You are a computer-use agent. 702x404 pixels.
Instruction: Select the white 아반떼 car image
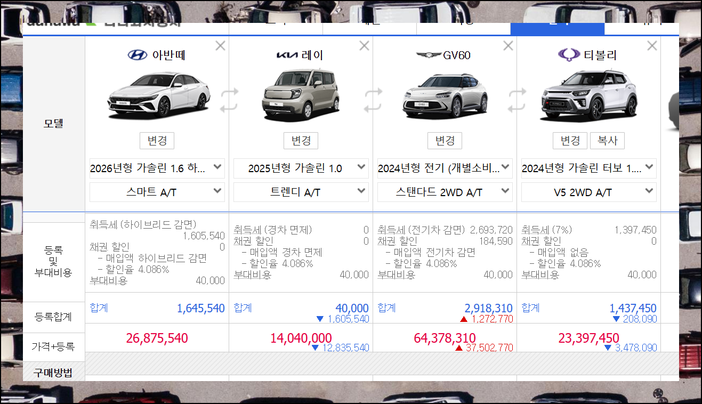tap(159, 96)
